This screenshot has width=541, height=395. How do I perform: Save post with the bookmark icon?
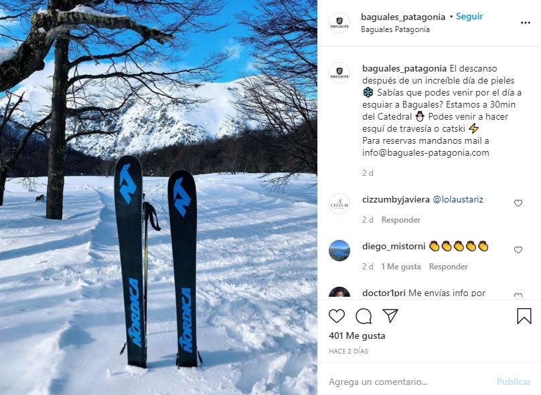coord(524,315)
